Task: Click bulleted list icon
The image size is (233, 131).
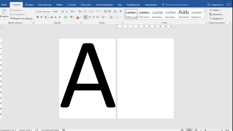Action: (x=86, y=11)
